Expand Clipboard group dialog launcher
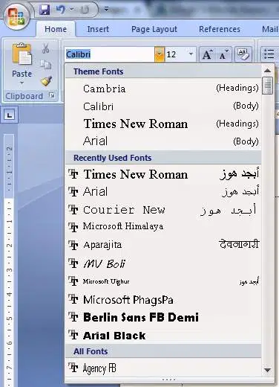The height and width of the screenshot is (387, 279). click(x=52, y=95)
